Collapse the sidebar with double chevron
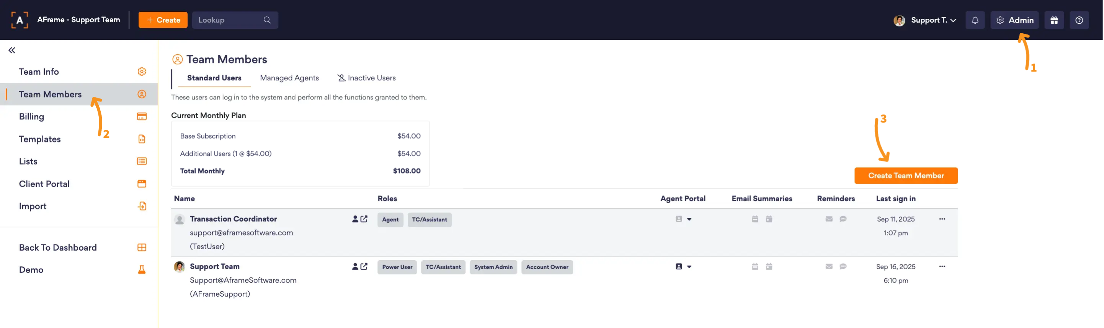This screenshot has height=328, width=1104. coord(11,50)
